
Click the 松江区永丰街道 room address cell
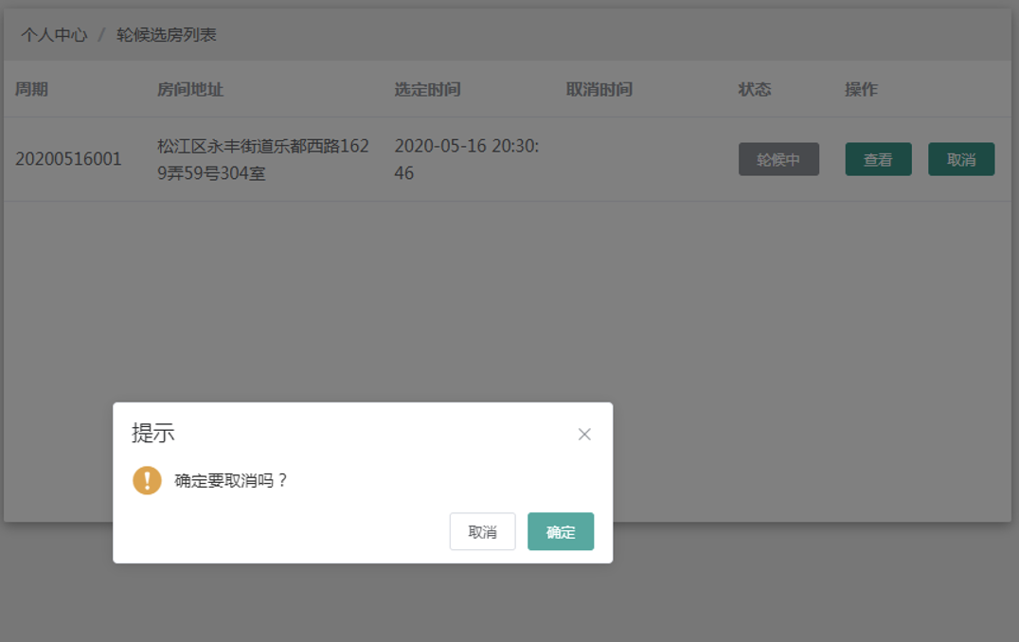tap(262, 159)
